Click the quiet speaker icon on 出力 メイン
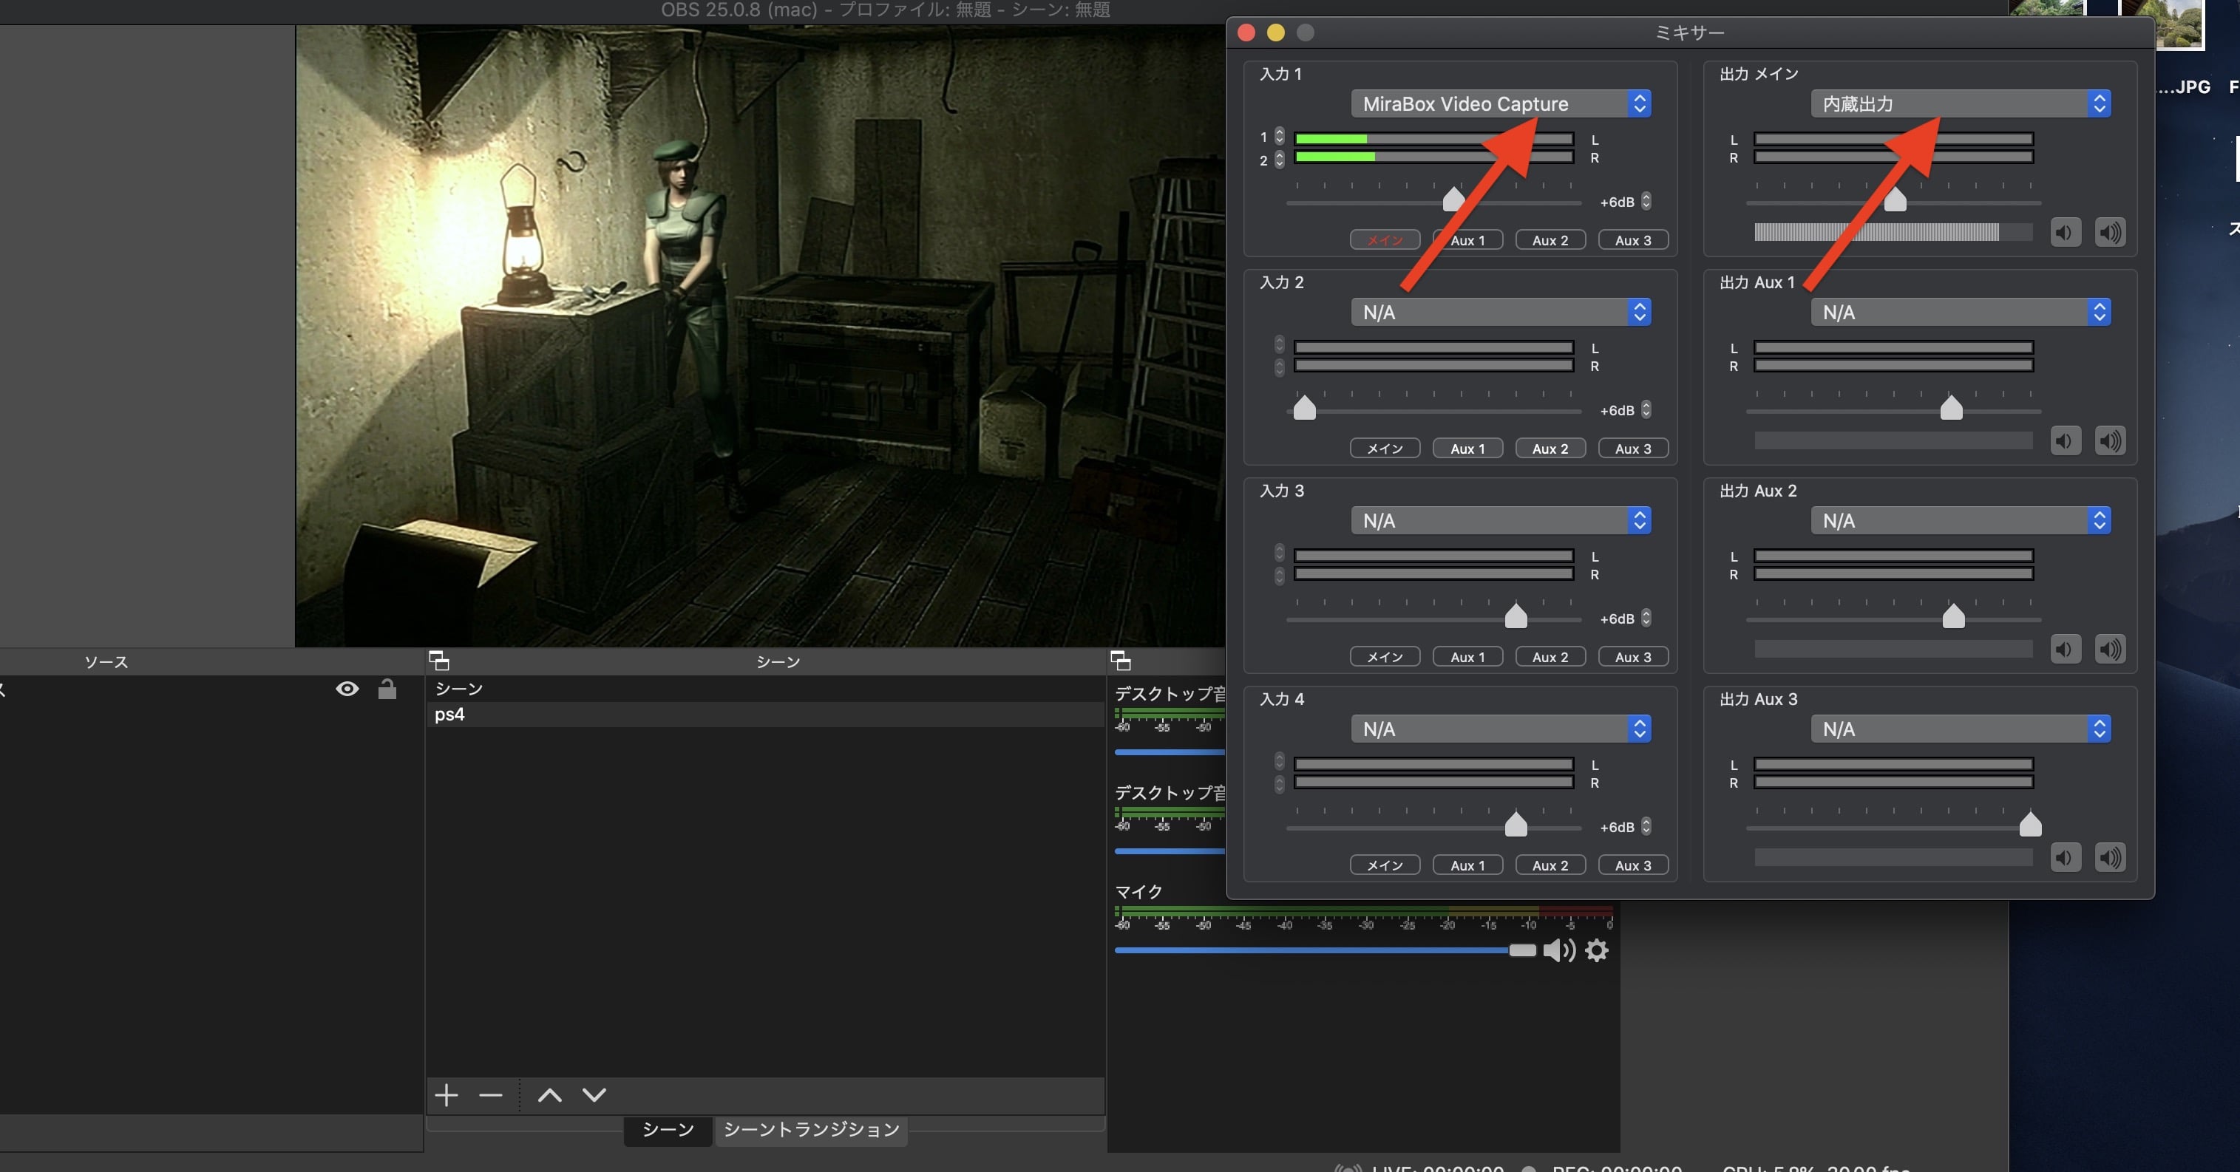The width and height of the screenshot is (2240, 1172). pyautogui.click(x=2066, y=233)
